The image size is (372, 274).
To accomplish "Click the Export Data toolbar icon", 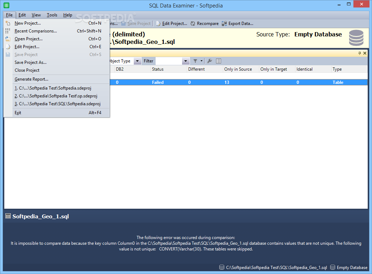I will click(224, 24).
